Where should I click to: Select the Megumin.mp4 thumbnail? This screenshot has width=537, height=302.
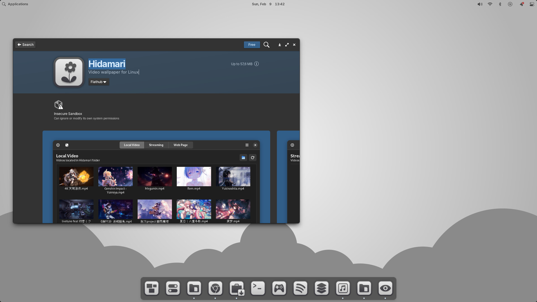155,176
